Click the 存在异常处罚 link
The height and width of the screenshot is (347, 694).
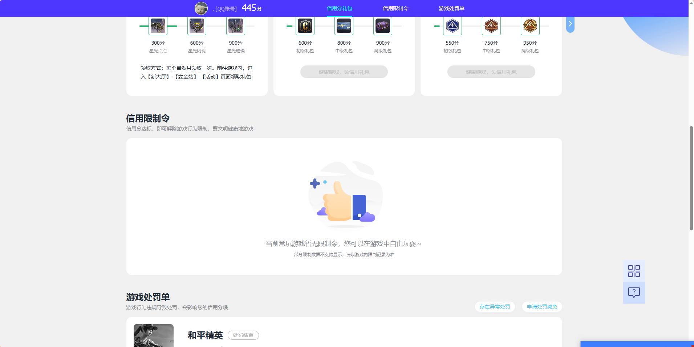point(495,307)
